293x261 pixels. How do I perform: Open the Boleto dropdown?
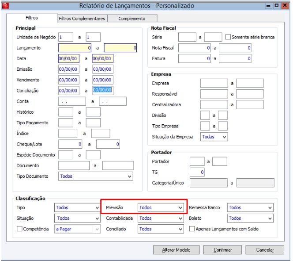click(250, 218)
